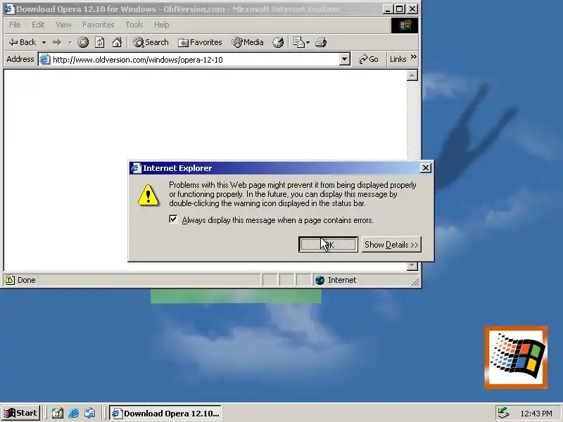Image resolution: width=563 pixels, height=422 pixels.
Task: Click the yellow warning triangle in dialog
Action: [x=148, y=196]
